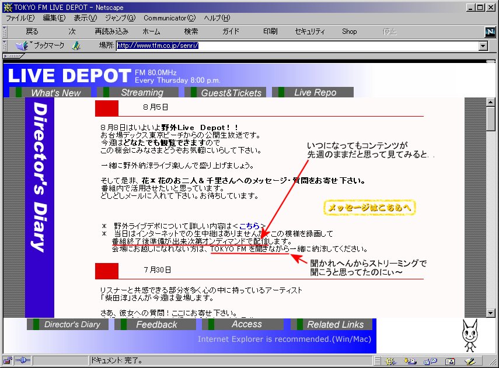Click the component bar grip handle
The image size is (499, 368).
tap(378, 361)
